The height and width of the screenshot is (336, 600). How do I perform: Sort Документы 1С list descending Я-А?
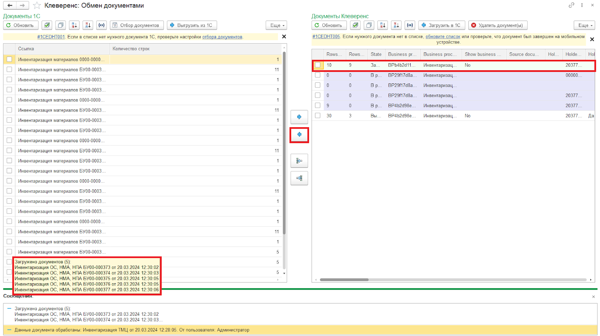[x=88, y=25]
